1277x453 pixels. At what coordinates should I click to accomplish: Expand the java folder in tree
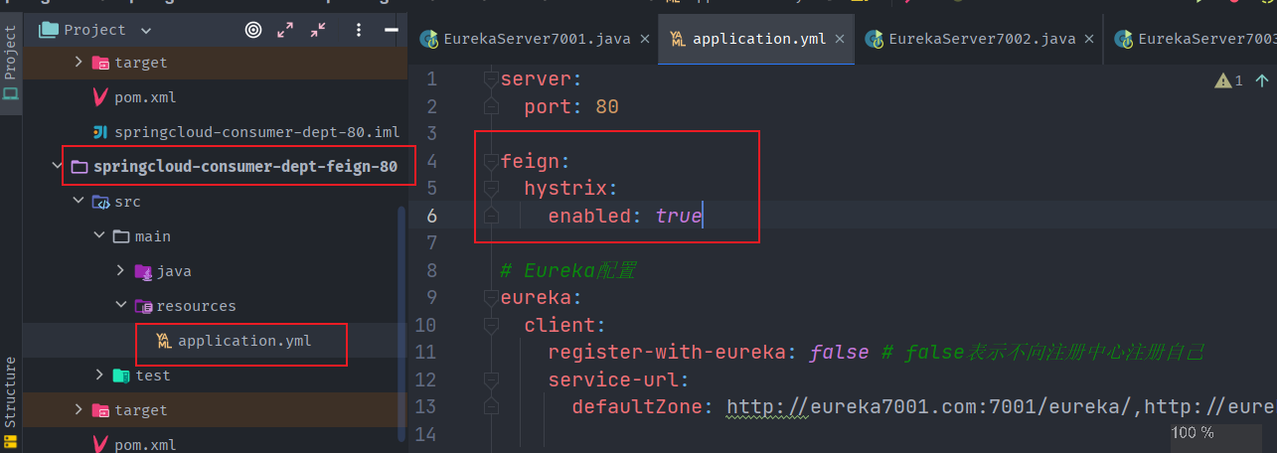120,271
